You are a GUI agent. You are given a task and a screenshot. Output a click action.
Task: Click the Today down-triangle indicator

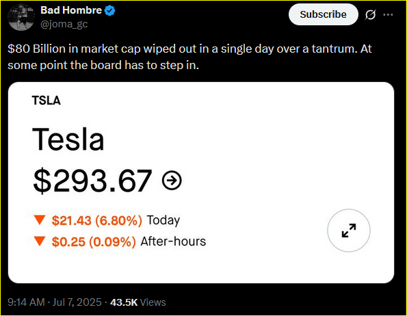[40, 220]
